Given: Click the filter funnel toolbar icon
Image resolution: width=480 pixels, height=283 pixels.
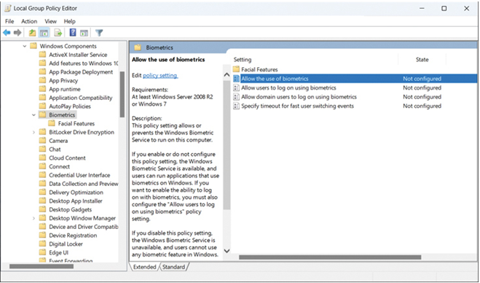Looking at the screenshot, I should coord(99,33).
